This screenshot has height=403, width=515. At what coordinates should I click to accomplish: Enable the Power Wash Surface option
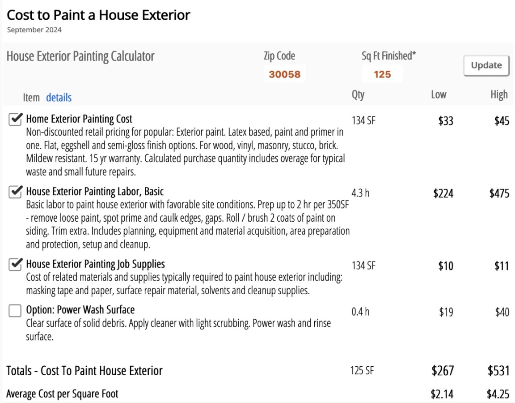click(x=15, y=311)
